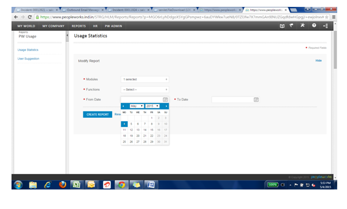This screenshot has height=209, width=347.
Task: Open the REPORTS menu
Action: (x=79, y=26)
